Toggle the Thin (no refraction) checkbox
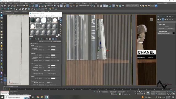The width and height of the screenshot is (176, 99). 33,74
